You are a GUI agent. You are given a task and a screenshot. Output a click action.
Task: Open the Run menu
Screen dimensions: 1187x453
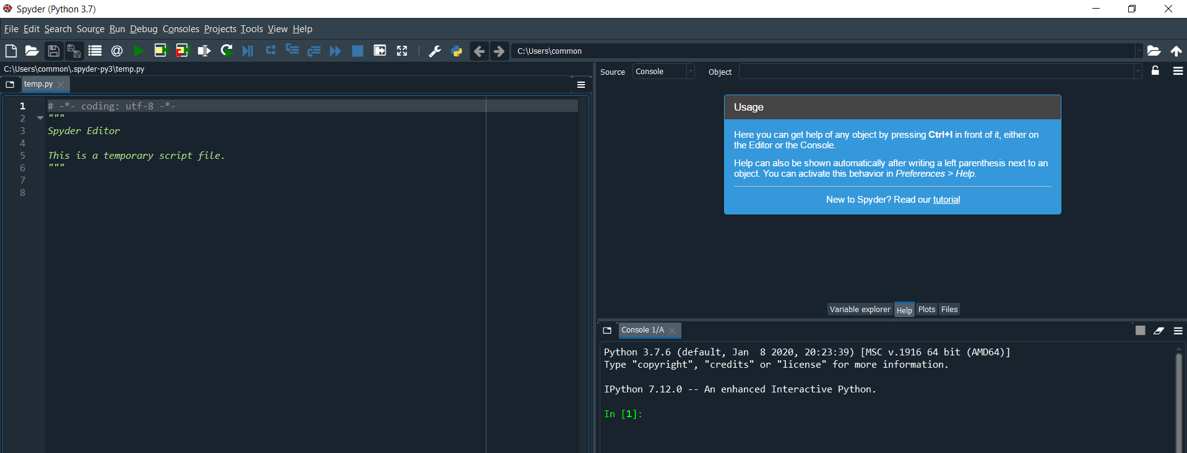pos(117,29)
